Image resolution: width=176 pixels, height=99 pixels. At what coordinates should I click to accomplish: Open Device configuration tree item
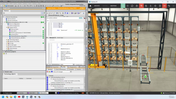click(x=14, y=24)
